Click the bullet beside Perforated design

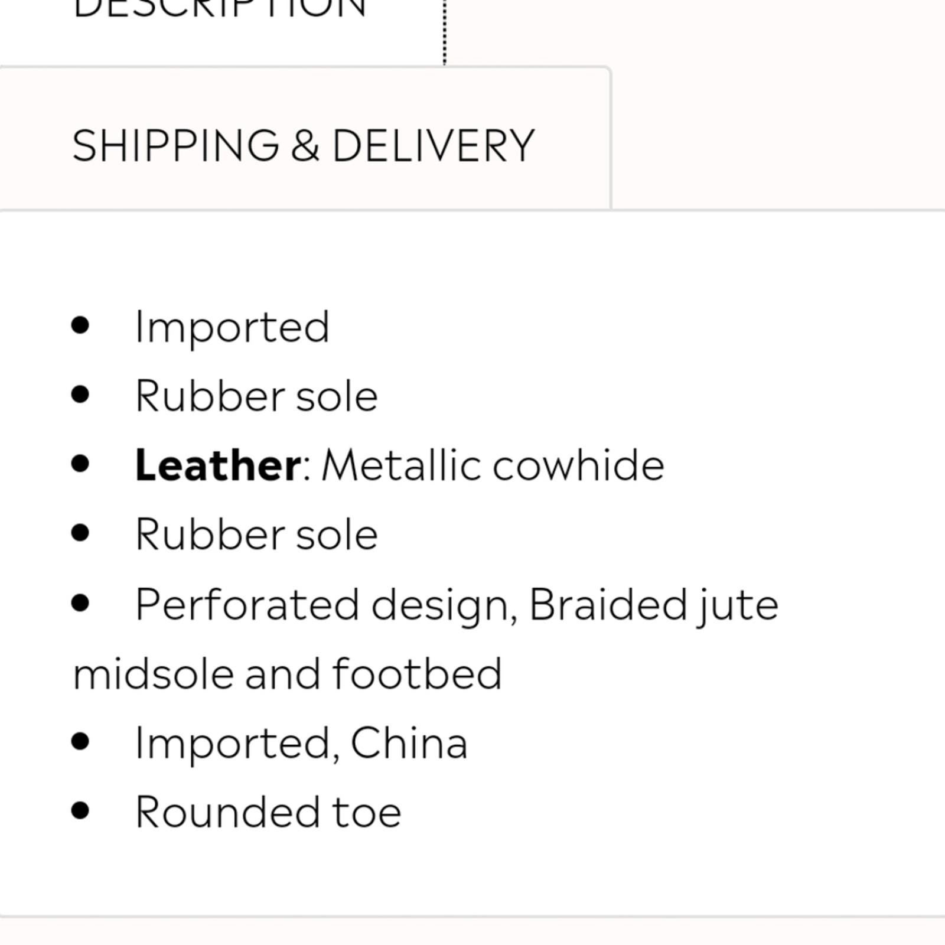click(x=80, y=603)
